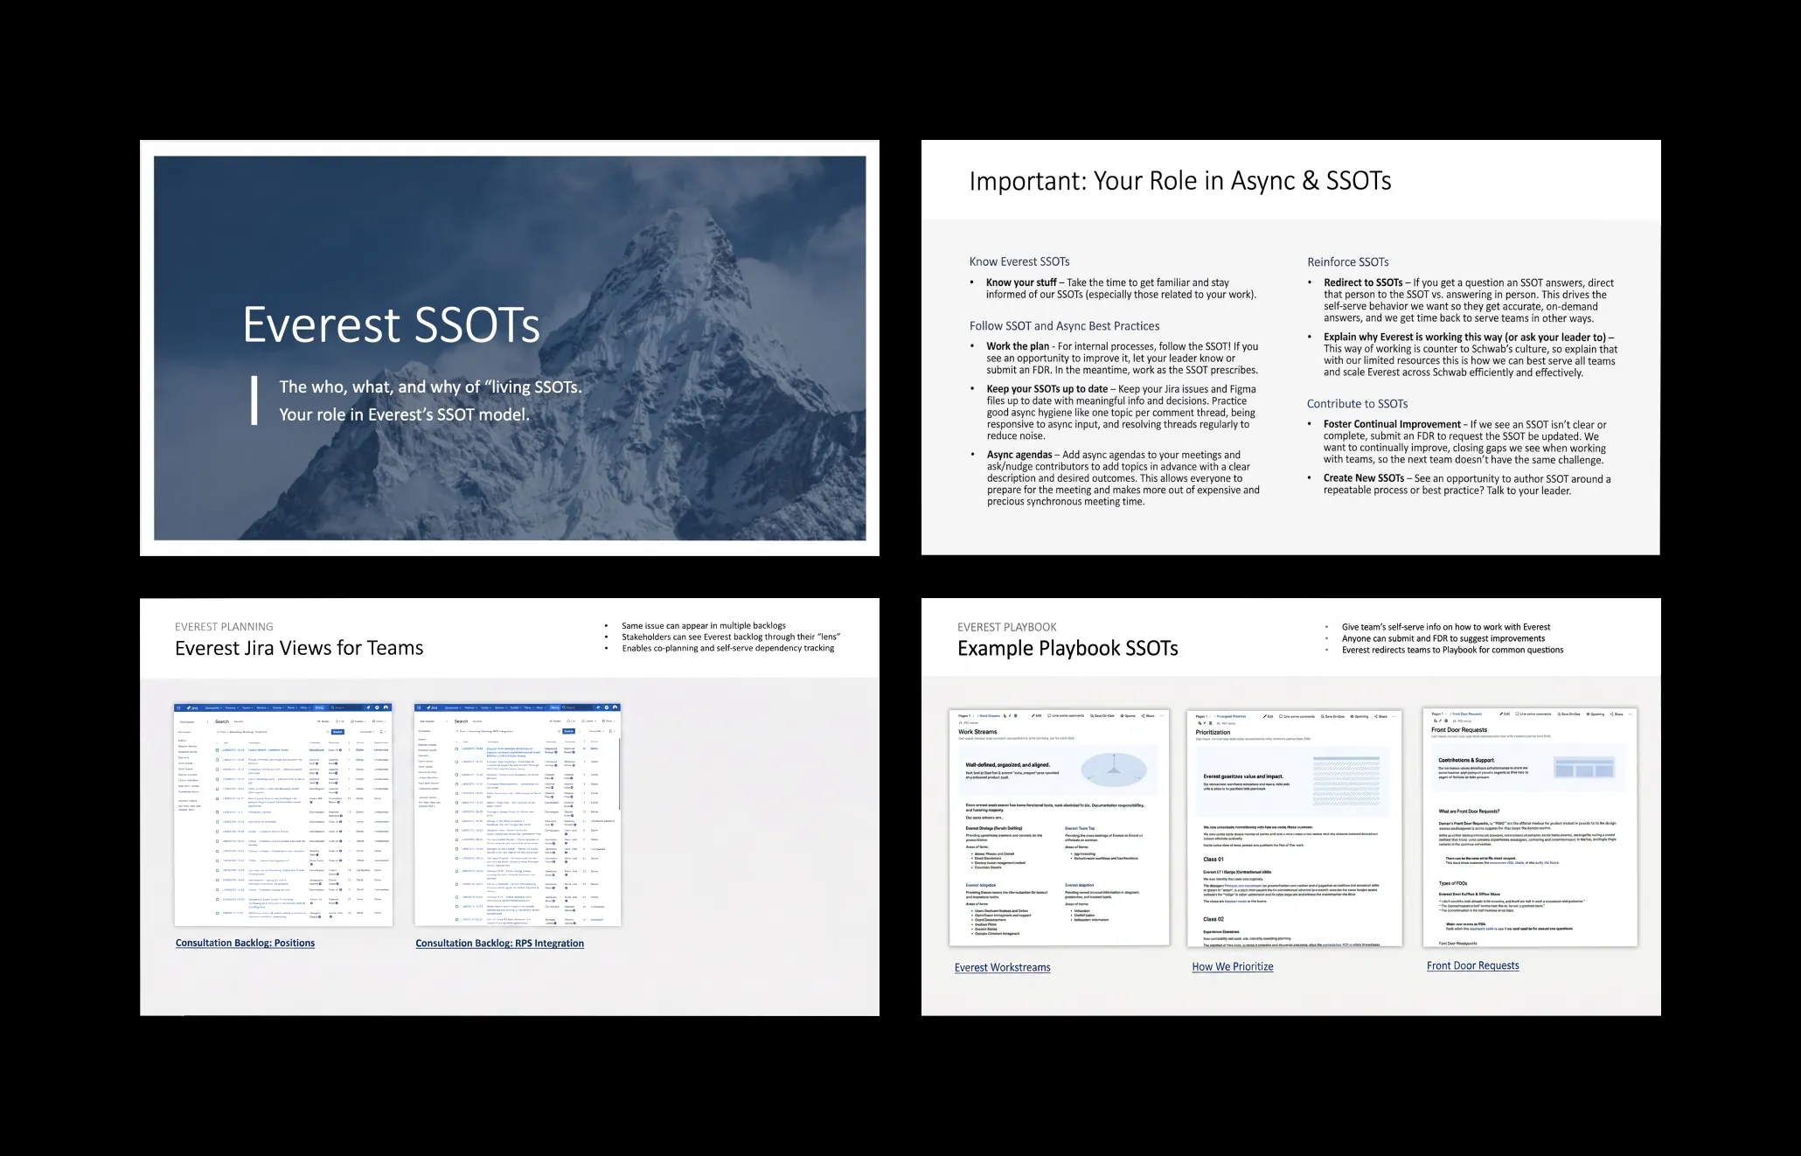Image resolution: width=1801 pixels, height=1156 pixels.
Task: Click the 'Important: Your Role in Async & SSOTs' title
Action: (x=1179, y=180)
